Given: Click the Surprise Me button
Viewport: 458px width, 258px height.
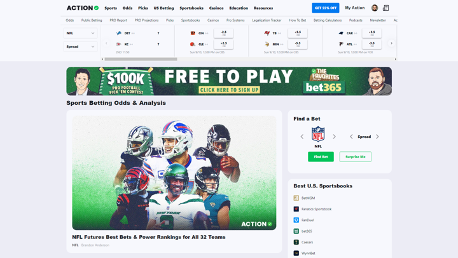Looking at the screenshot, I should [355, 157].
